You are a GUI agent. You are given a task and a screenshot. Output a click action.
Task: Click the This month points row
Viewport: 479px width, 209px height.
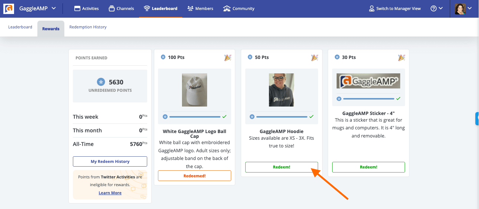pos(110,130)
